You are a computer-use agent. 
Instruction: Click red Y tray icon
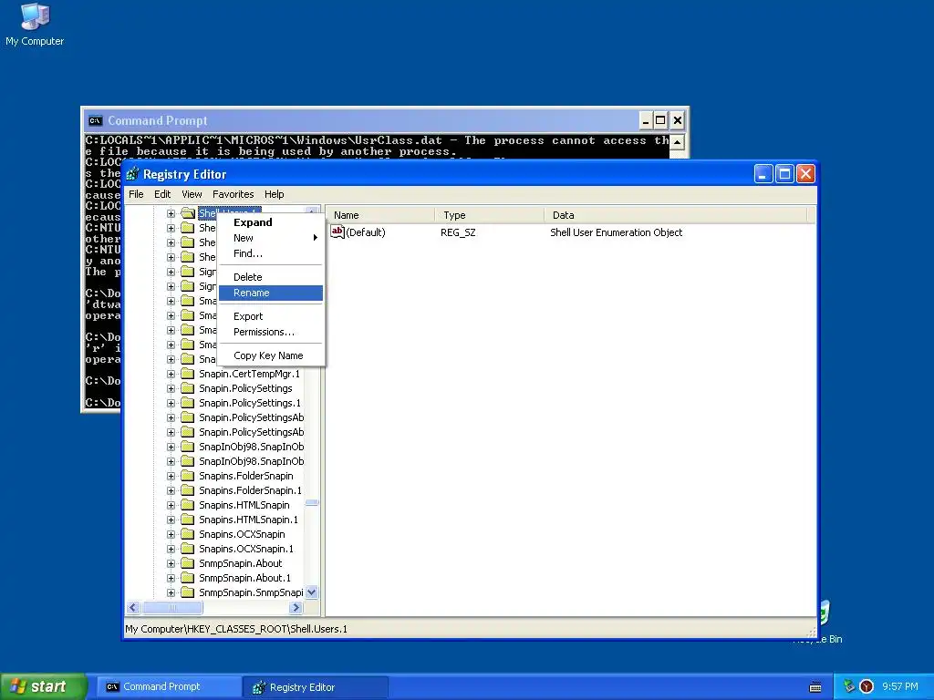[x=867, y=686]
